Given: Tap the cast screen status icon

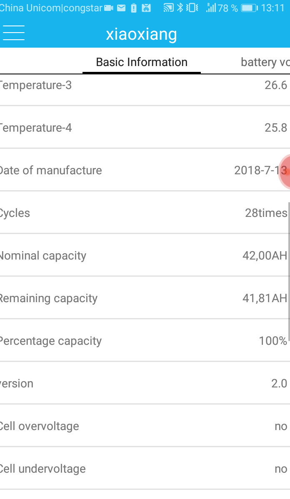Looking at the screenshot, I should (x=168, y=8).
